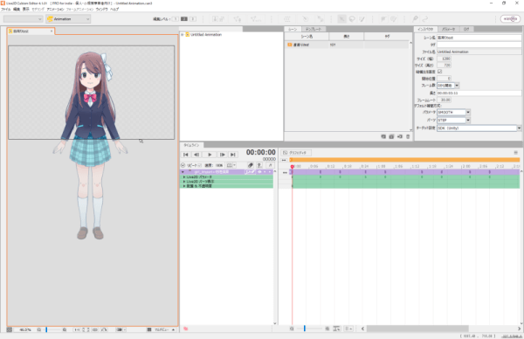Select the brush selection tool in toolbar
The image size is (524, 339).
(x=362, y=19)
